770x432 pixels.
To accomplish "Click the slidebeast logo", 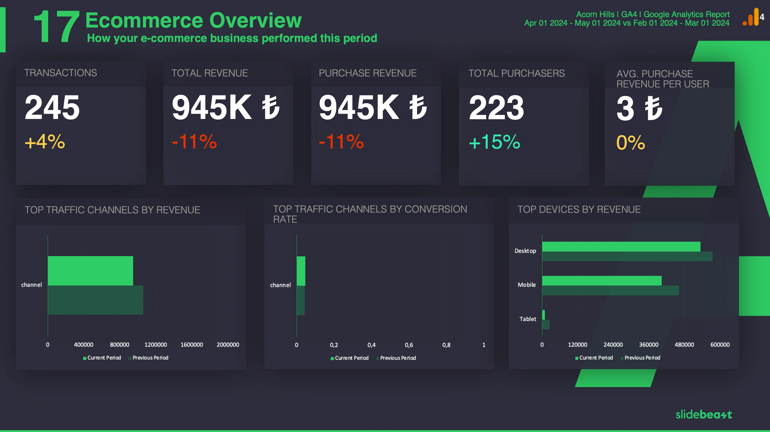I will pos(704,414).
